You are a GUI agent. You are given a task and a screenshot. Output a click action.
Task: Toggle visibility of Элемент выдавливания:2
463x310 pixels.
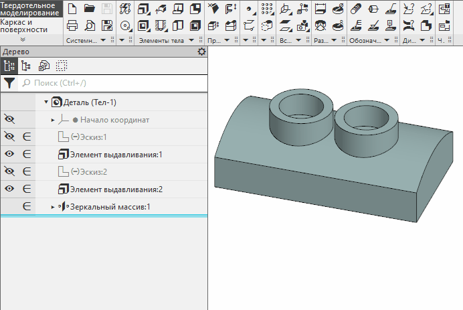pos(9,189)
